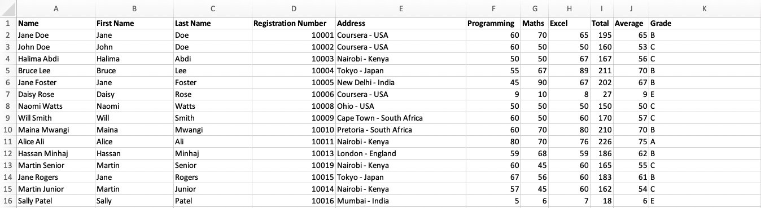Viewport: 761px width, 208px height.
Task: Select column A header
Action: coord(56,8)
